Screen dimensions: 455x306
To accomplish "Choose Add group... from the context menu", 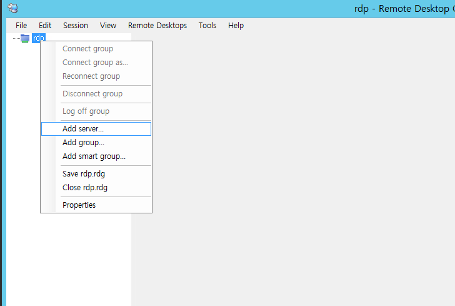I will [x=83, y=143].
